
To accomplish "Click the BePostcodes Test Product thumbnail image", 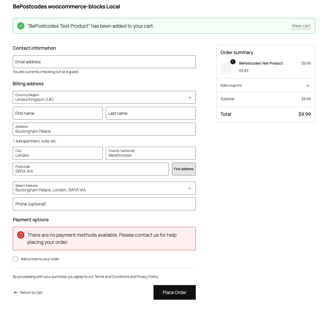I will [227, 68].
